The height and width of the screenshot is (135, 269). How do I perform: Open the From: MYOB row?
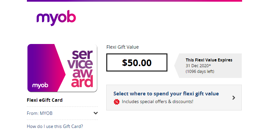pos(62,113)
